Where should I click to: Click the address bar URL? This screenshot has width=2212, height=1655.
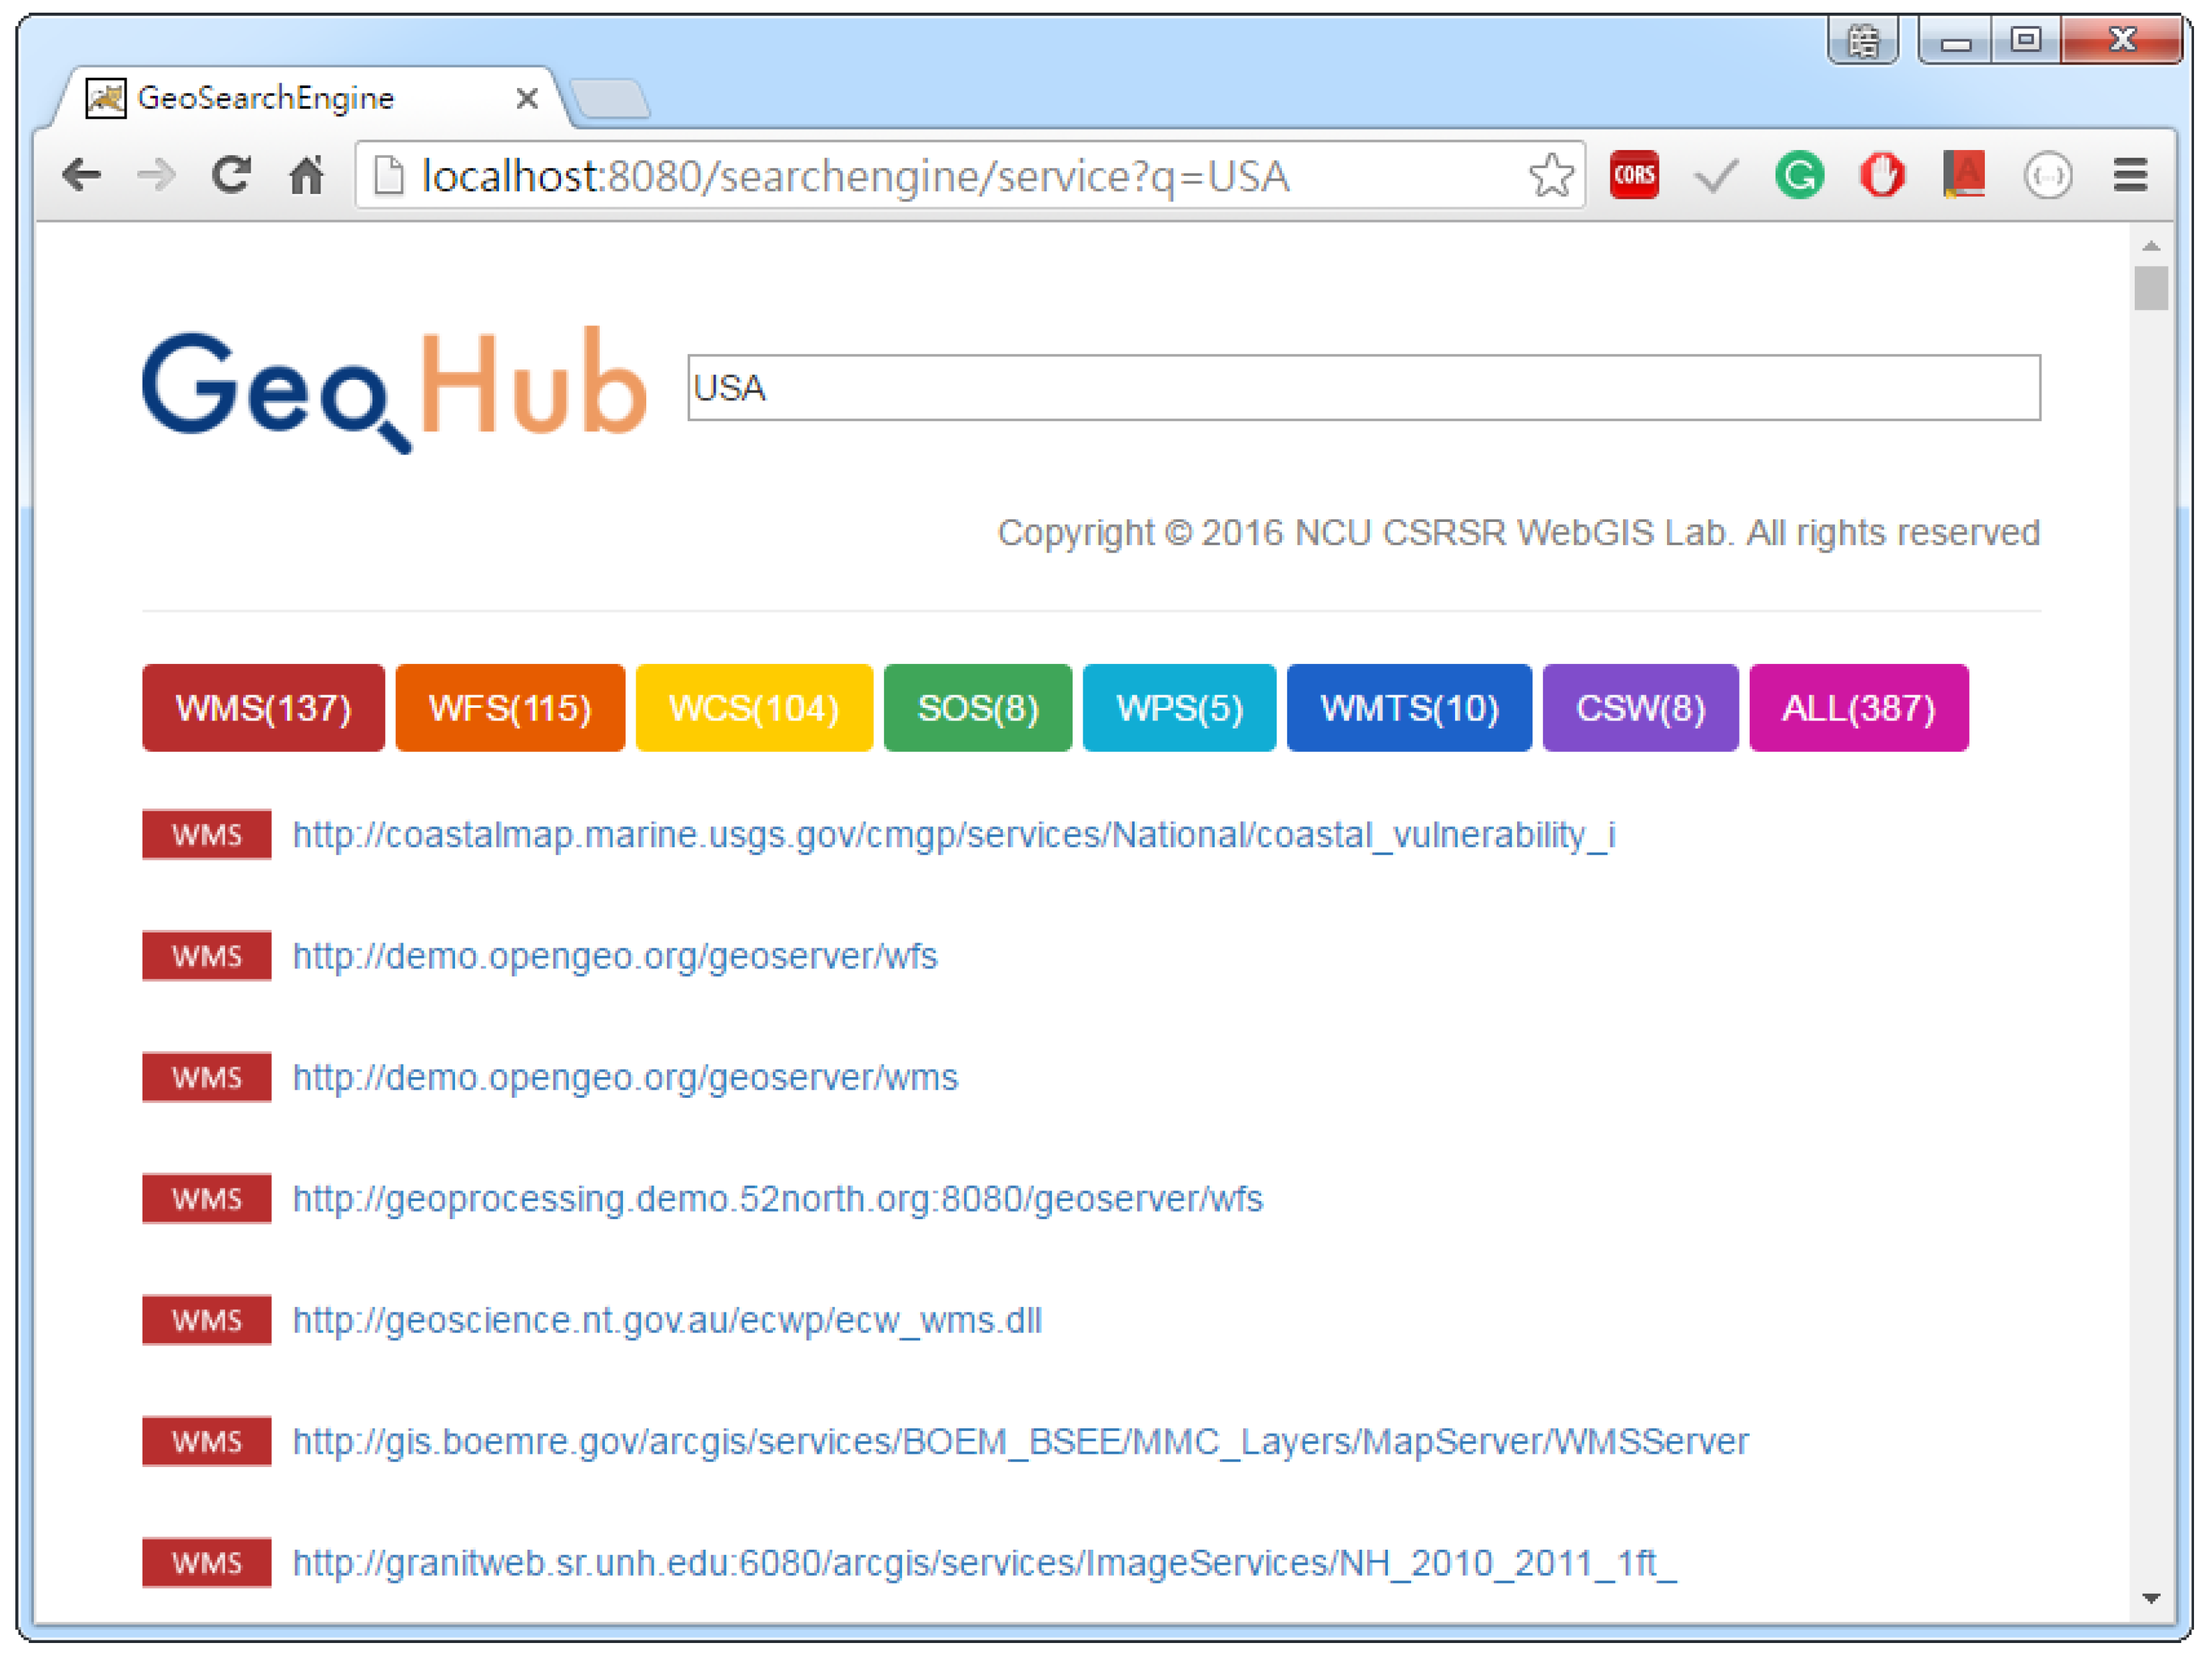pyautogui.click(x=855, y=176)
